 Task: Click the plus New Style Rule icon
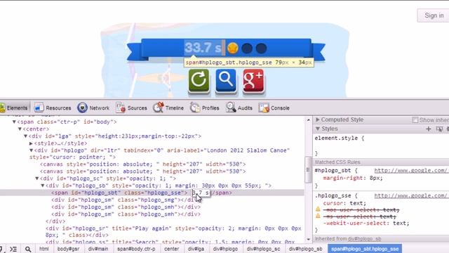coord(429,129)
